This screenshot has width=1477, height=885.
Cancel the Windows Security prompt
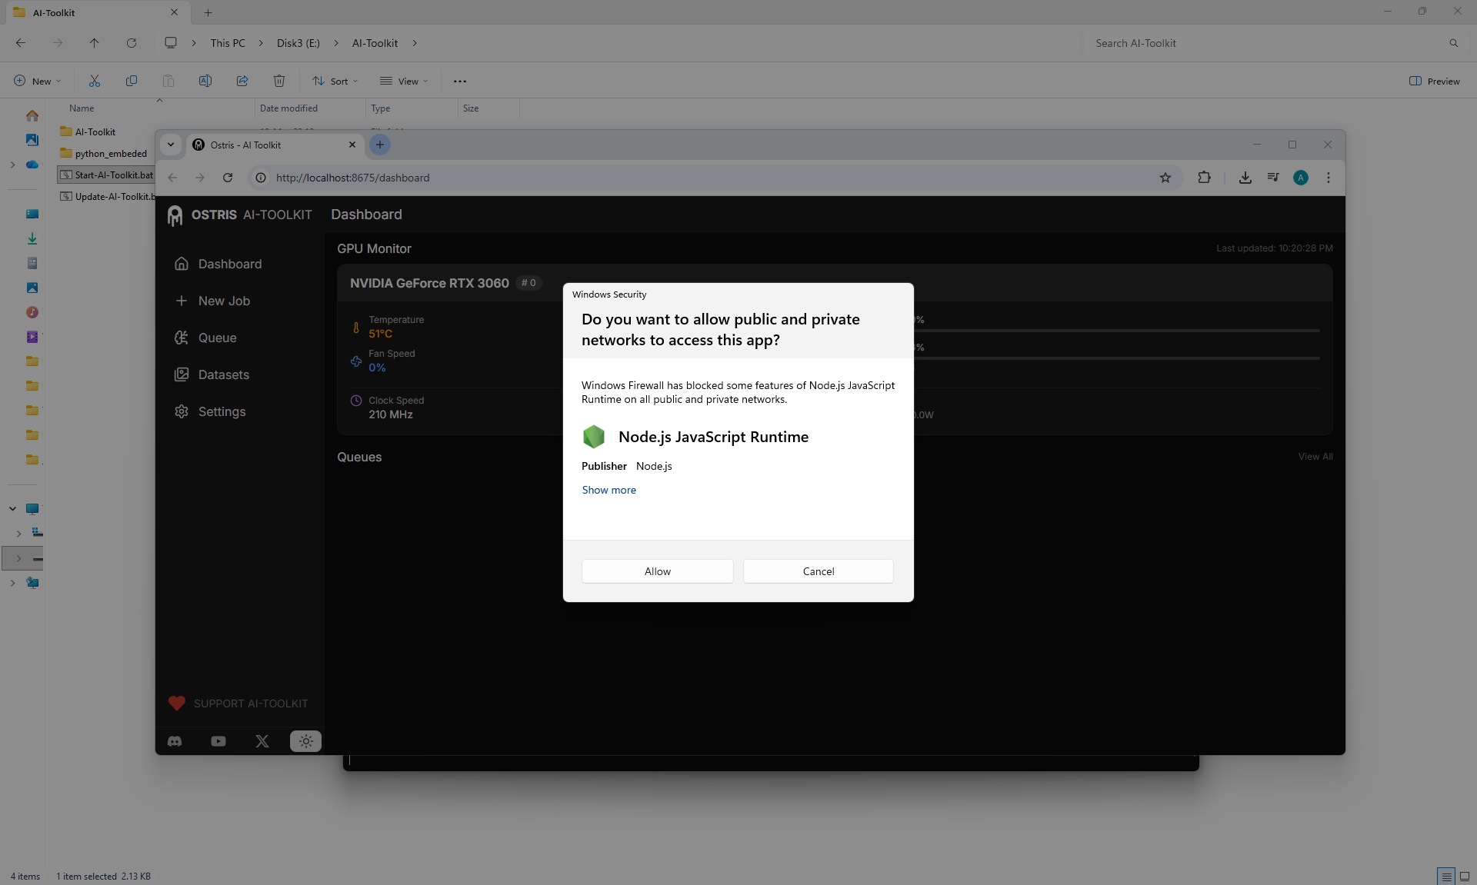[819, 571]
